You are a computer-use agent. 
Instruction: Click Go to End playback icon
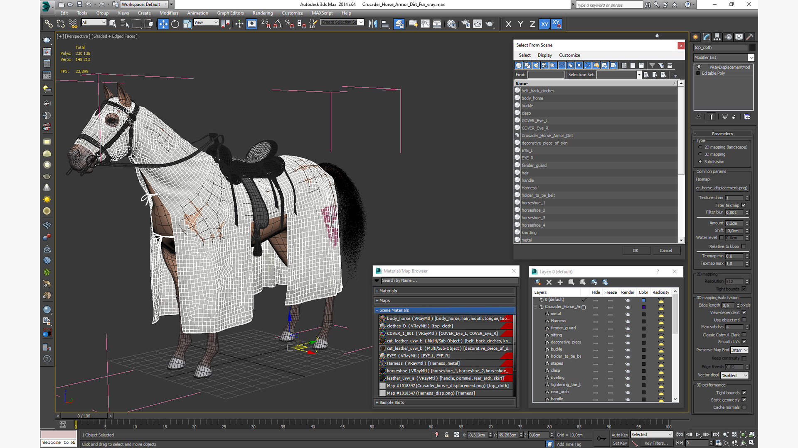pyautogui.click(x=716, y=435)
